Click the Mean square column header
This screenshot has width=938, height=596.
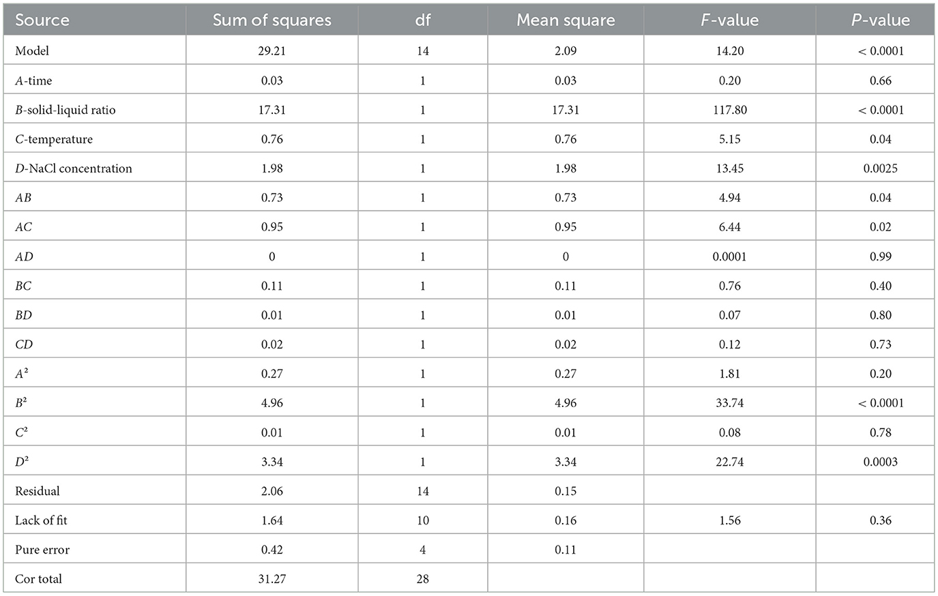tap(566, 20)
